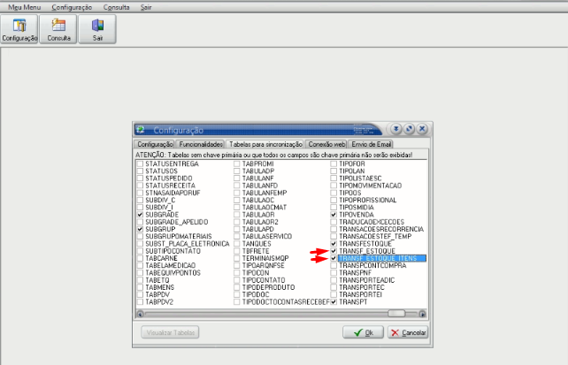Open the Meu Menu menu
Image resolution: width=568 pixels, height=365 pixels.
(x=24, y=7)
